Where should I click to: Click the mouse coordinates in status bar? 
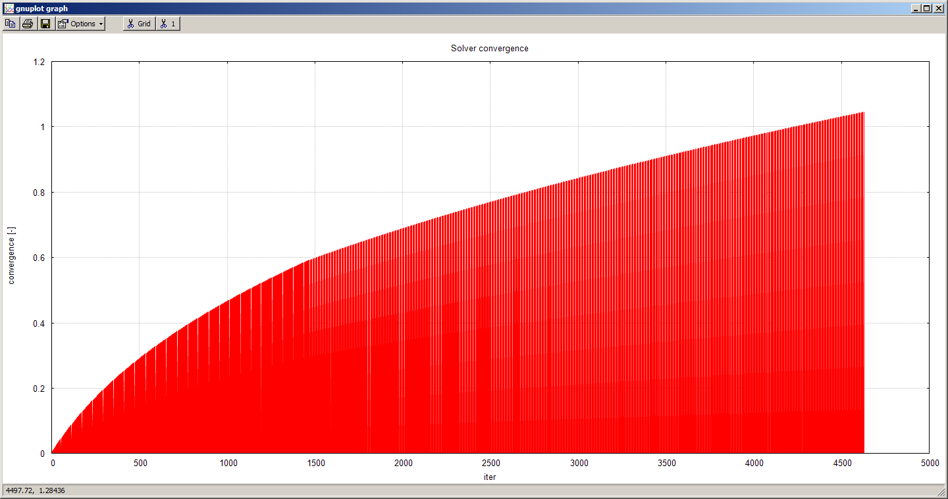(36, 490)
